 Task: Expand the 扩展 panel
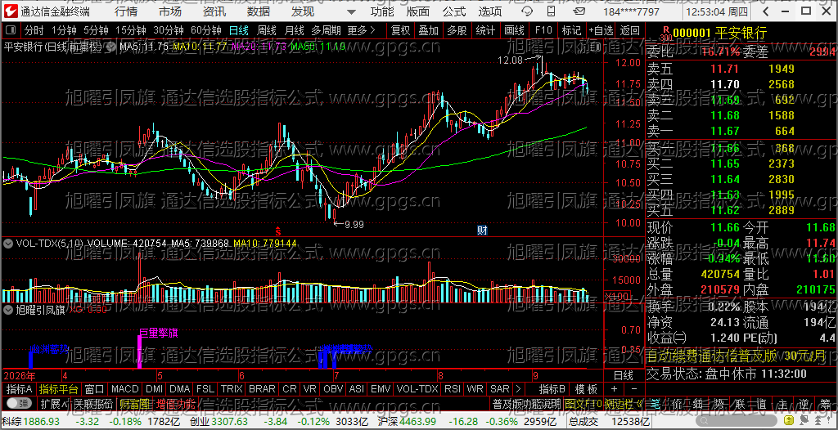(53, 403)
